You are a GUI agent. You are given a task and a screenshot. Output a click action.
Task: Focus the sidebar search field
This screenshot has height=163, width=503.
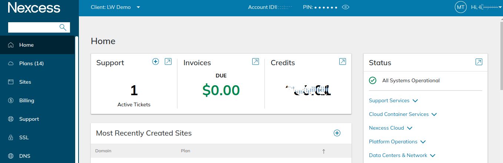(39, 27)
